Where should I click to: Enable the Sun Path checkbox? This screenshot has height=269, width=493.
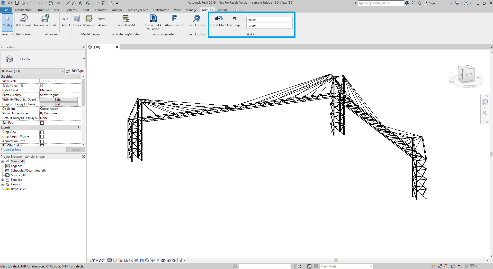[42, 123]
